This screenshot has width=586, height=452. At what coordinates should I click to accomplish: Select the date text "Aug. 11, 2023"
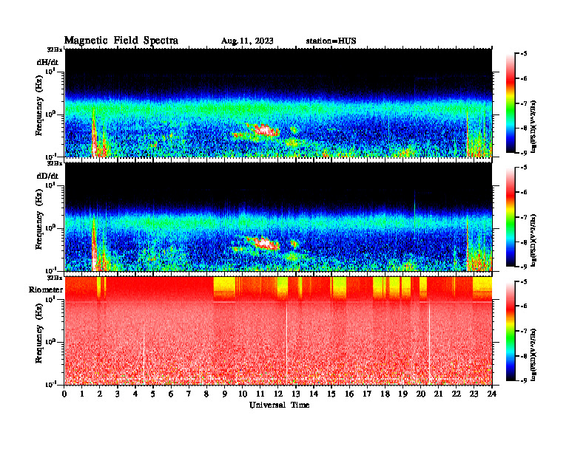pos(247,41)
